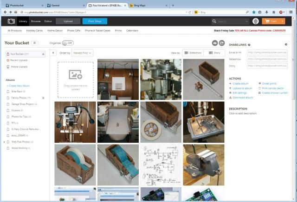
Task: Open Home Decor products
Action: coord(55,31)
